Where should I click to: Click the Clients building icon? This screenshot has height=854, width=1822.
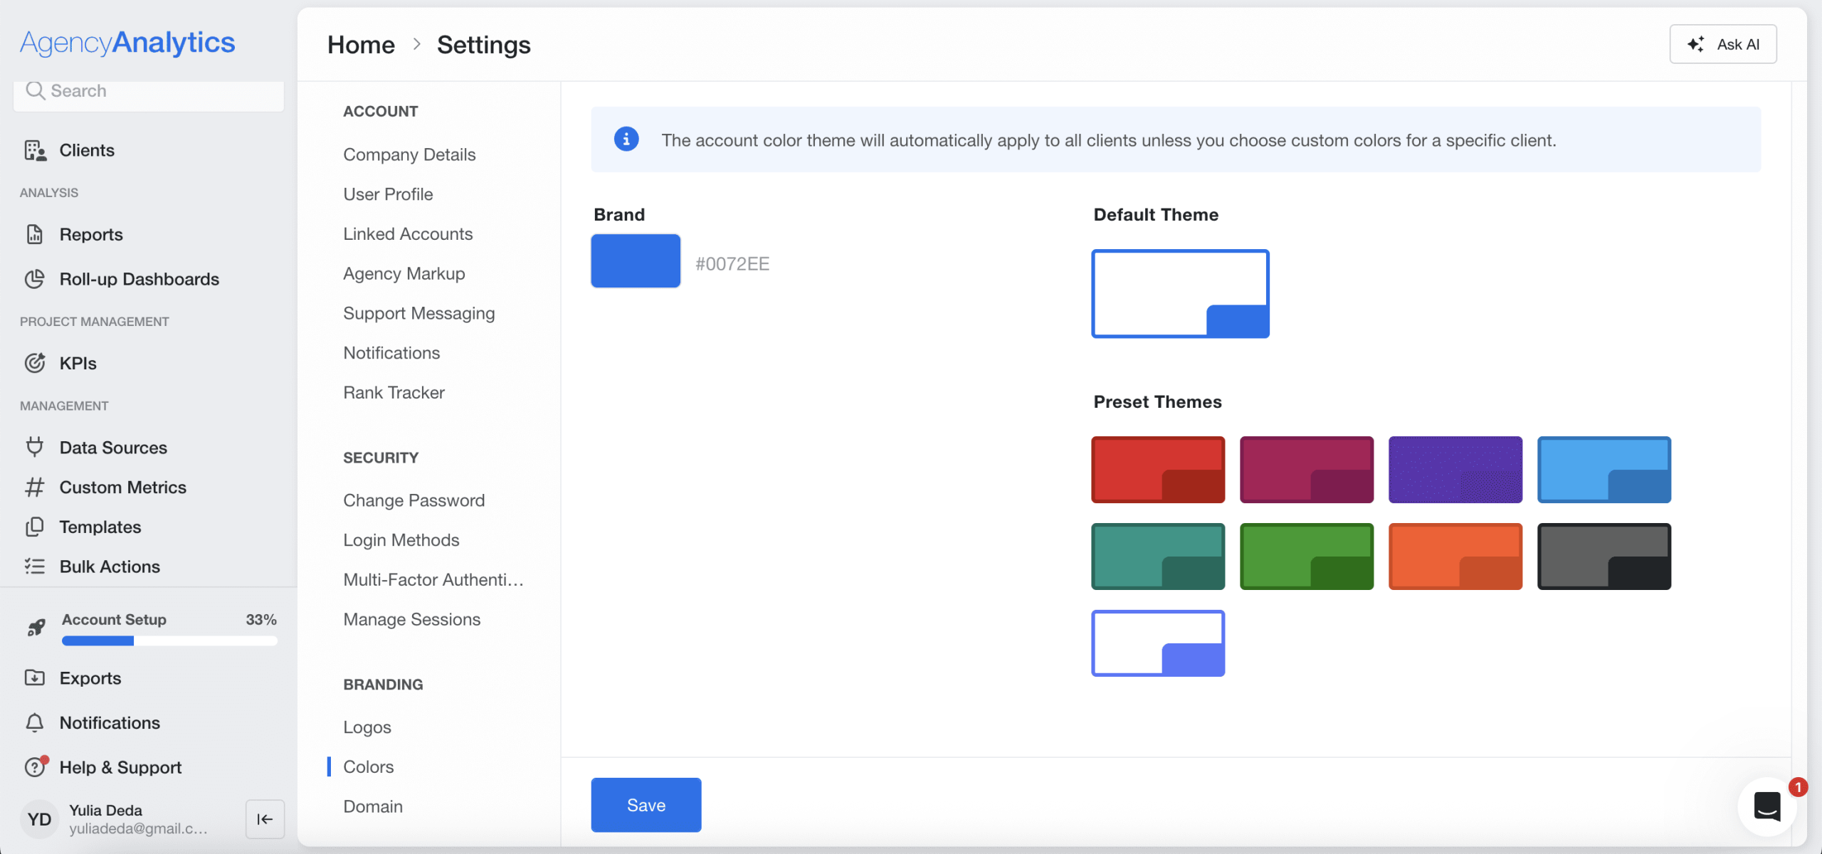point(35,150)
